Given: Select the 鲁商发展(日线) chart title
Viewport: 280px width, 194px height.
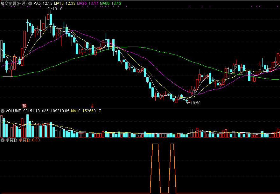Looking at the screenshot, I should pyautogui.click(x=14, y=3).
